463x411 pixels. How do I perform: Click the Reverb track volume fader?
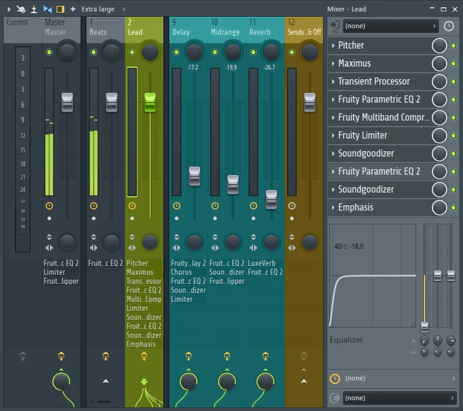[271, 199]
